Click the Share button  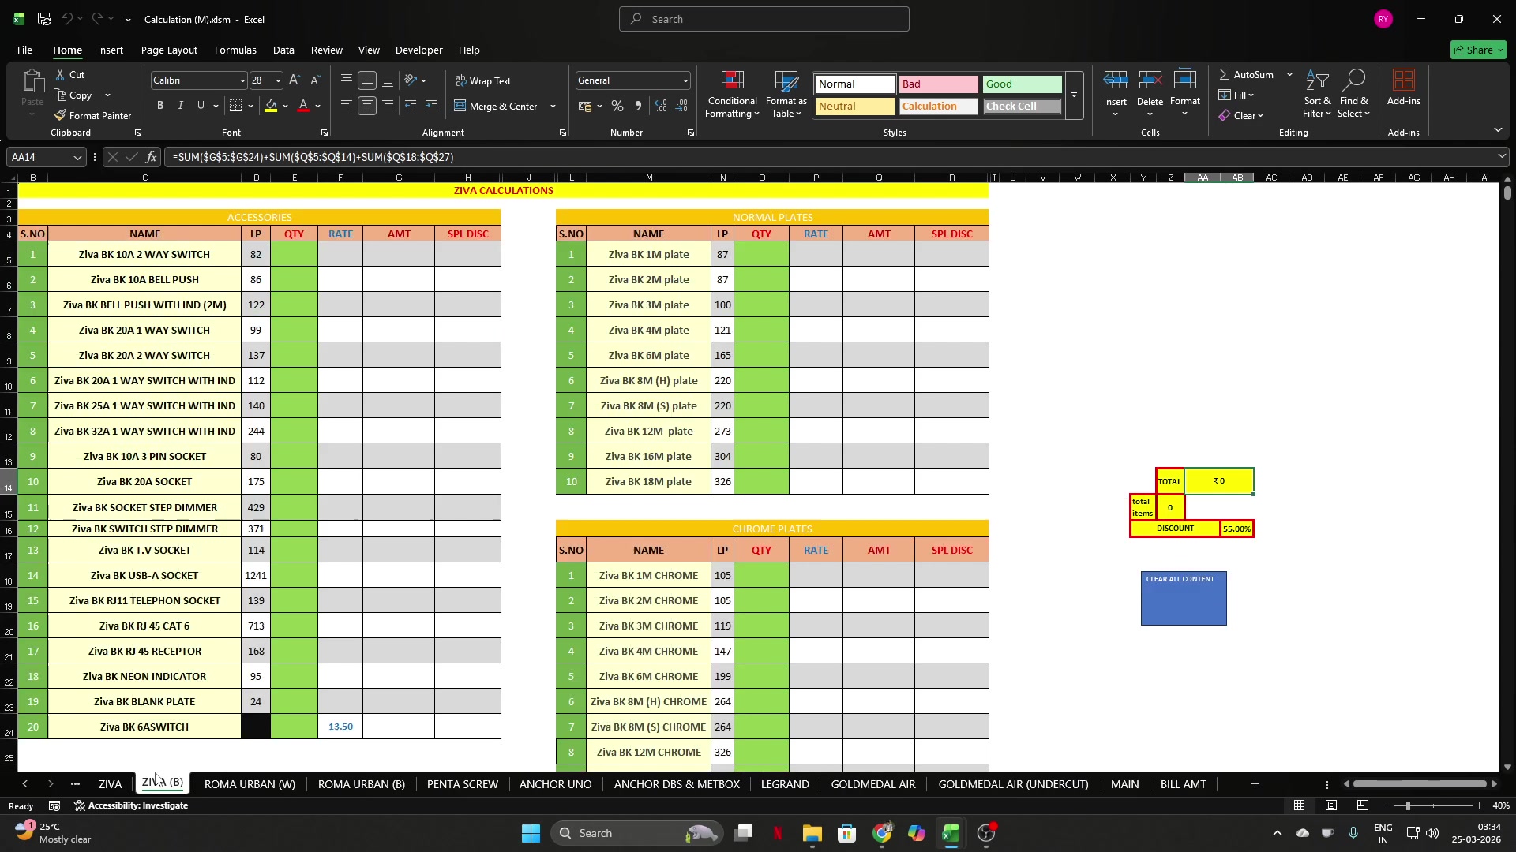[x=1479, y=50]
